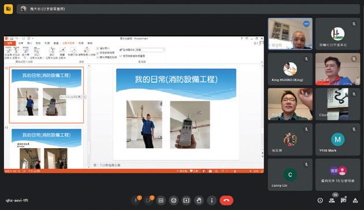Adjust the zoom slider in the PowerPoint status bar

coord(235,171)
